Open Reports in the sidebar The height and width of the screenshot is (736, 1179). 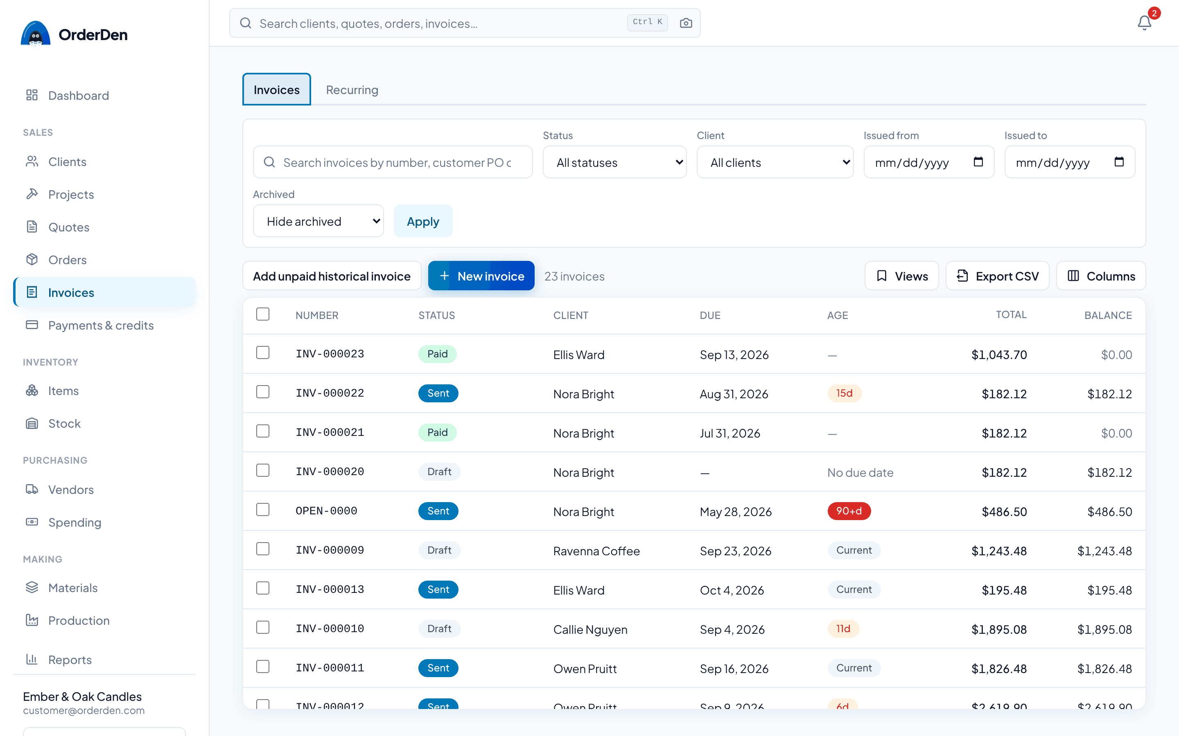104,659
